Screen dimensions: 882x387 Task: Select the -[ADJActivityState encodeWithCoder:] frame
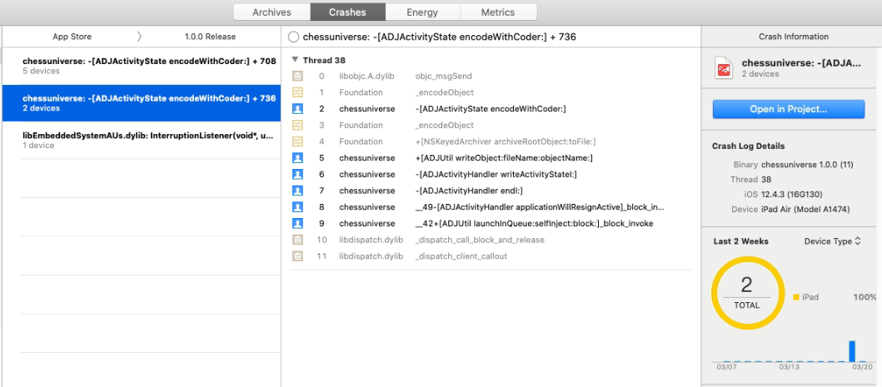[491, 108]
